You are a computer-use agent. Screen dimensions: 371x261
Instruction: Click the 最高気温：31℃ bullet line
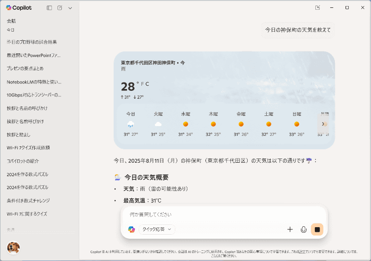click(x=142, y=201)
